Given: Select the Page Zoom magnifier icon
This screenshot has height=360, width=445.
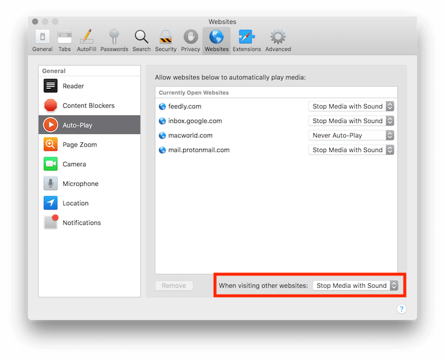Looking at the screenshot, I should pyautogui.click(x=50, y=145).
